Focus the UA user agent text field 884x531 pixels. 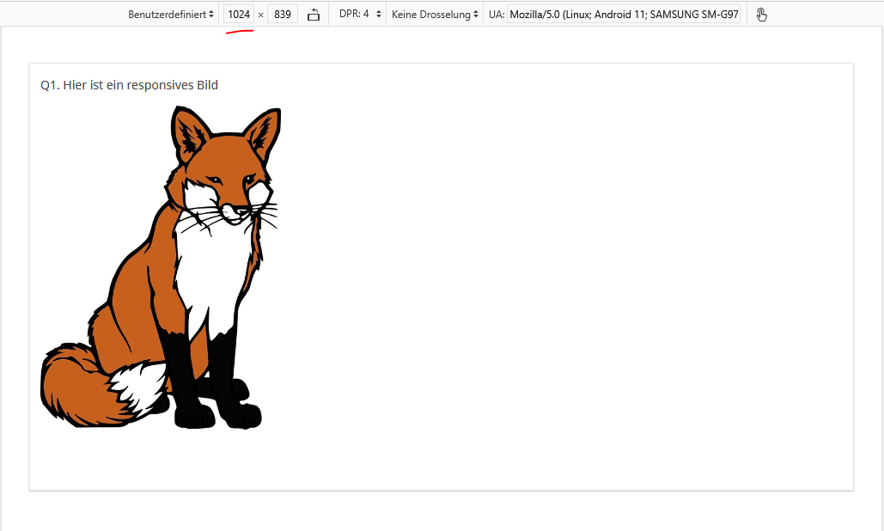[x=624, y=15]
